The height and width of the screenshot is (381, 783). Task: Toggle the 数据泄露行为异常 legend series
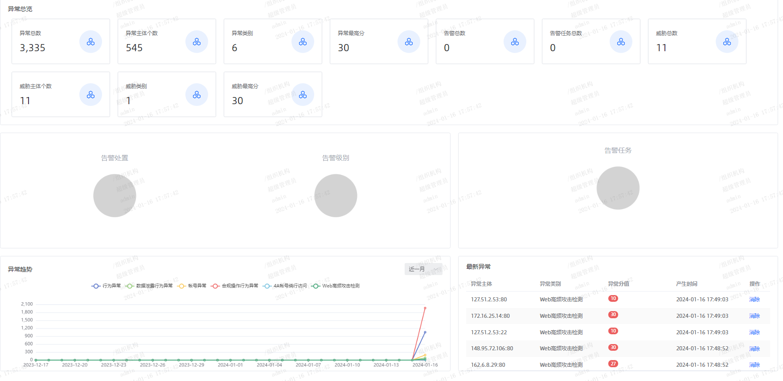pyautogui.click(x=149, y=286)
